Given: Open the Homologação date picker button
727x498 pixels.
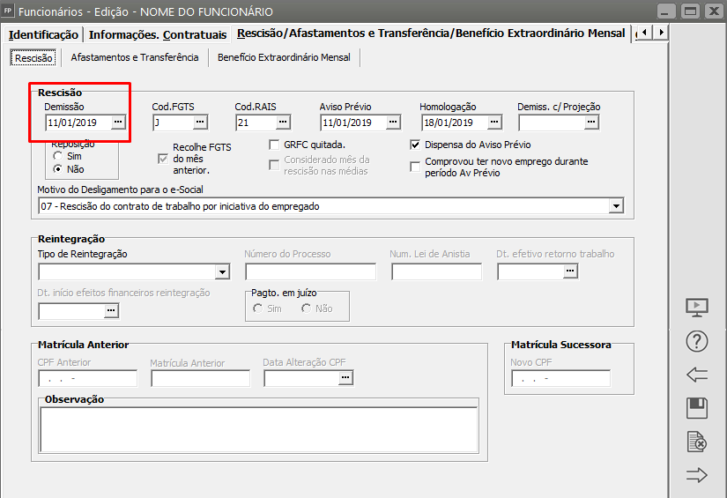Looking at the screenshot, I should (494, 123).
